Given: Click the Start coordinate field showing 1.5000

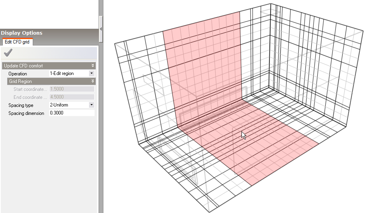Looking at the screenshot, I should [x=71, y=89].
